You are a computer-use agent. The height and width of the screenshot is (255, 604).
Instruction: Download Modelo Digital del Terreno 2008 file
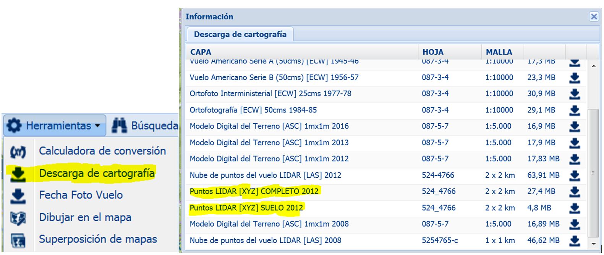(x=574, y=224)
